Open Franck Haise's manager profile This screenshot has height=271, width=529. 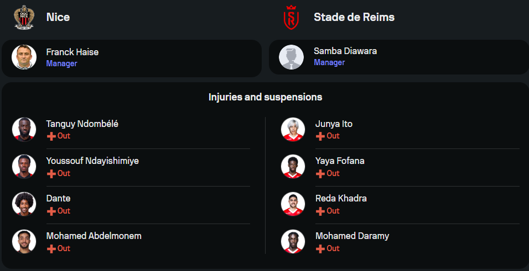72,52
